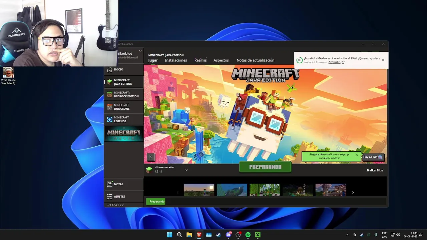Minimize the Minecraft Launcher window

tap(363, 44)
